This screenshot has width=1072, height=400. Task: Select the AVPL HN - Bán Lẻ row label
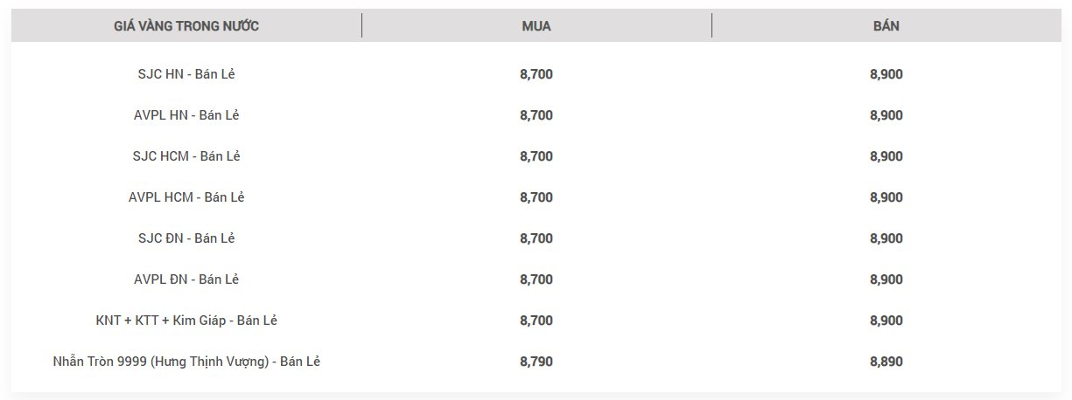tap(186, 115)
